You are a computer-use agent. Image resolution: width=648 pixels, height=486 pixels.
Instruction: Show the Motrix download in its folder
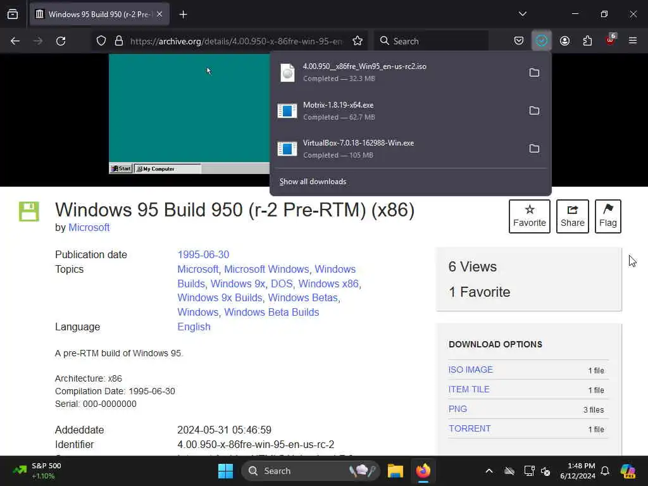click(x=534, y=111)
